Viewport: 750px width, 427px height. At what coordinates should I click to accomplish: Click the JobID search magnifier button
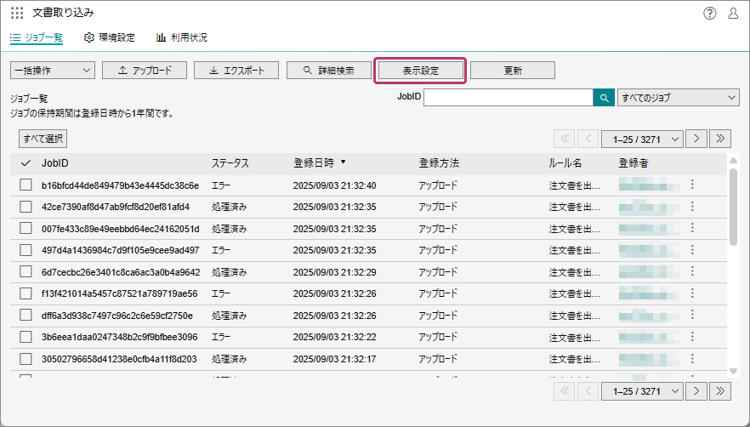click(x=604, y=98)
